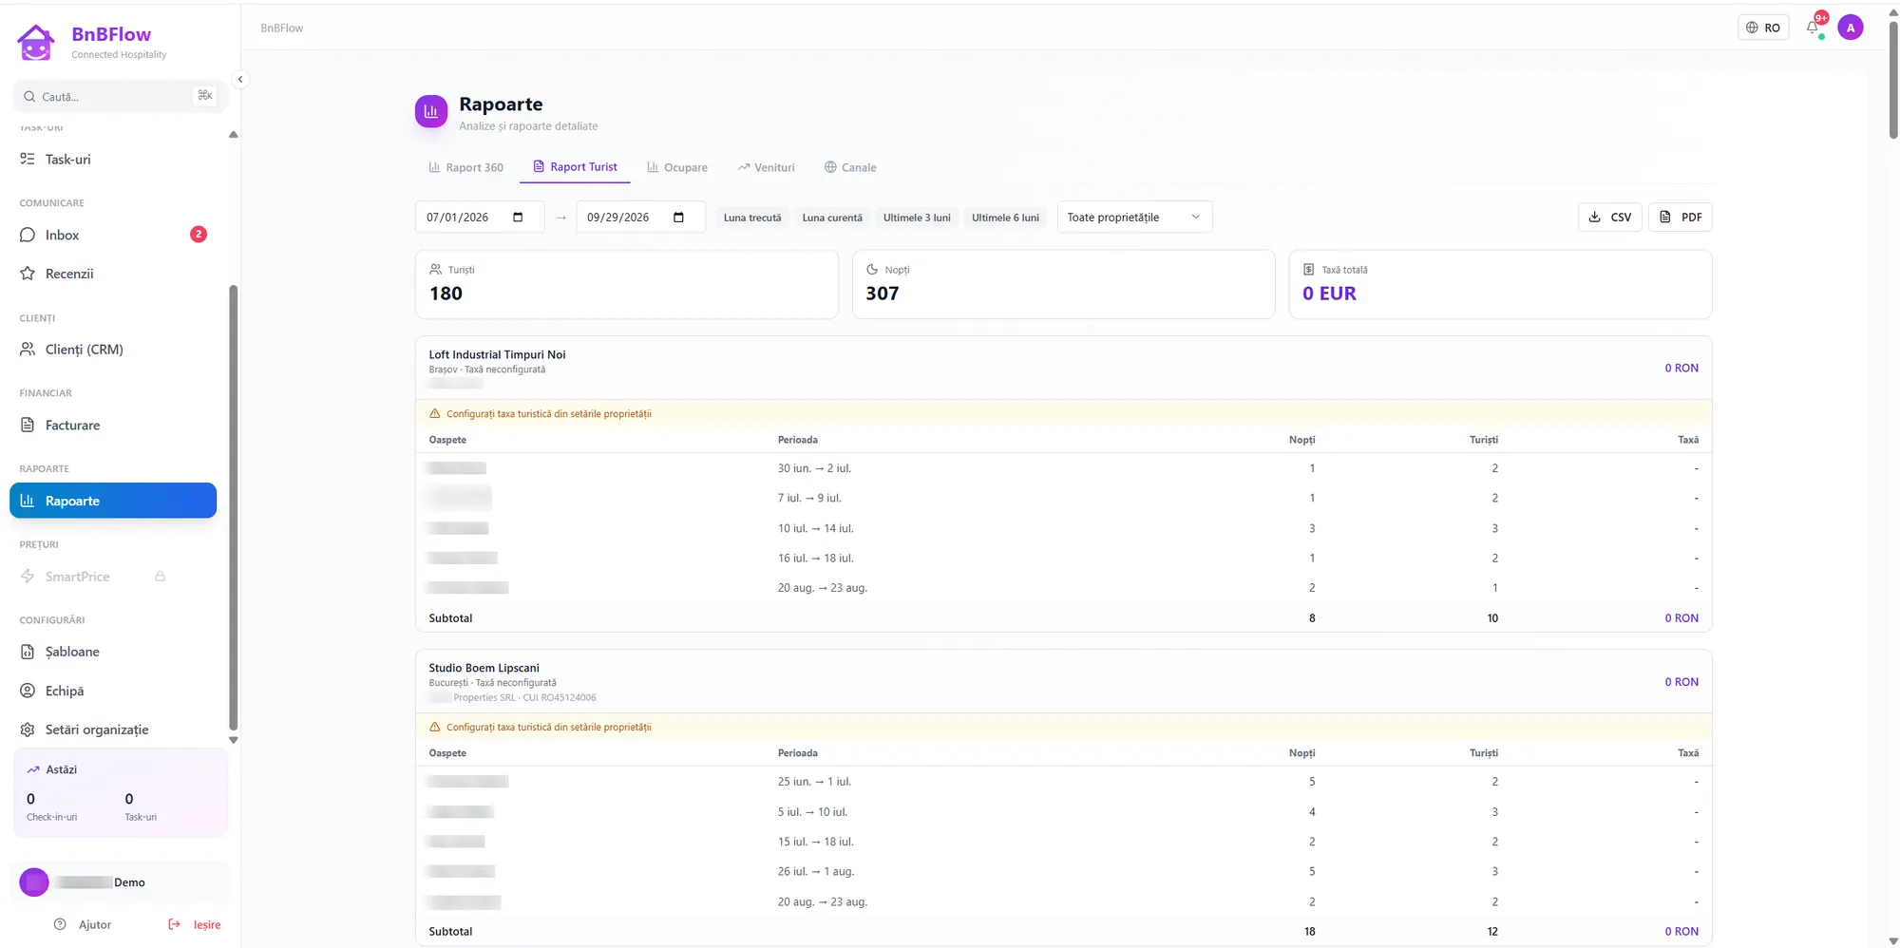
Task: Open the notifications bell icon
Action: 1813,28
